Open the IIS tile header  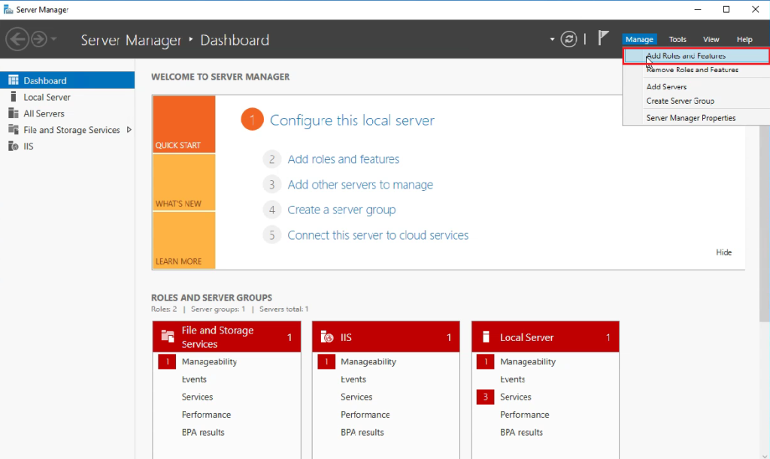(x=386, y=337)
